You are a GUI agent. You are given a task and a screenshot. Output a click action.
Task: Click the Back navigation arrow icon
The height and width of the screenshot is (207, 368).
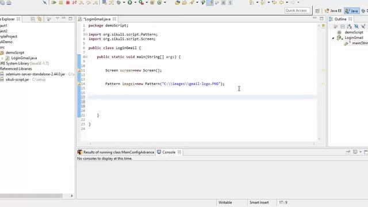pos(281,2)
